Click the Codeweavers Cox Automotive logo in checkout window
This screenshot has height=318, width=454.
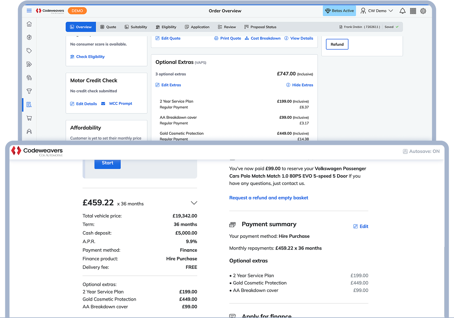click(x=37, y=151)
